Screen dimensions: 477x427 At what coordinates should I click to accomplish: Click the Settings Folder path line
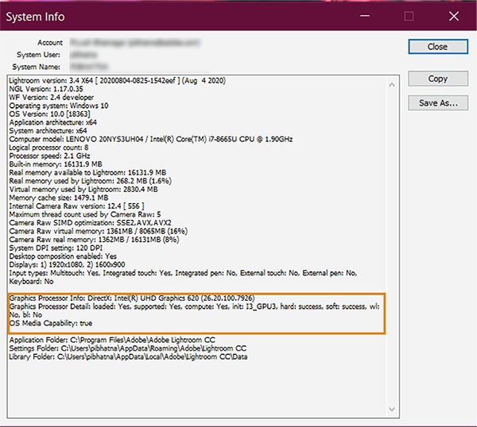tap(128, 348)
